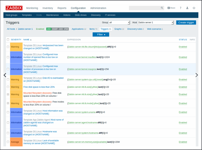Sort triggers by Severity column

[x=16, y=40]
